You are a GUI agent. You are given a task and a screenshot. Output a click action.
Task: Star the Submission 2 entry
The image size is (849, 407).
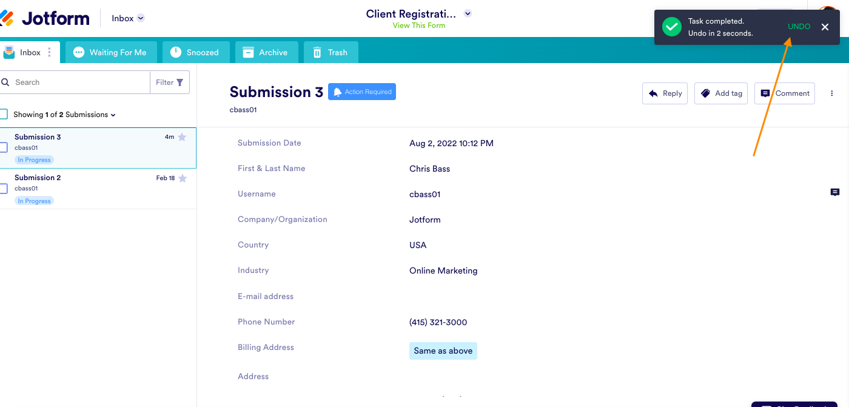[x=182, y=178]
